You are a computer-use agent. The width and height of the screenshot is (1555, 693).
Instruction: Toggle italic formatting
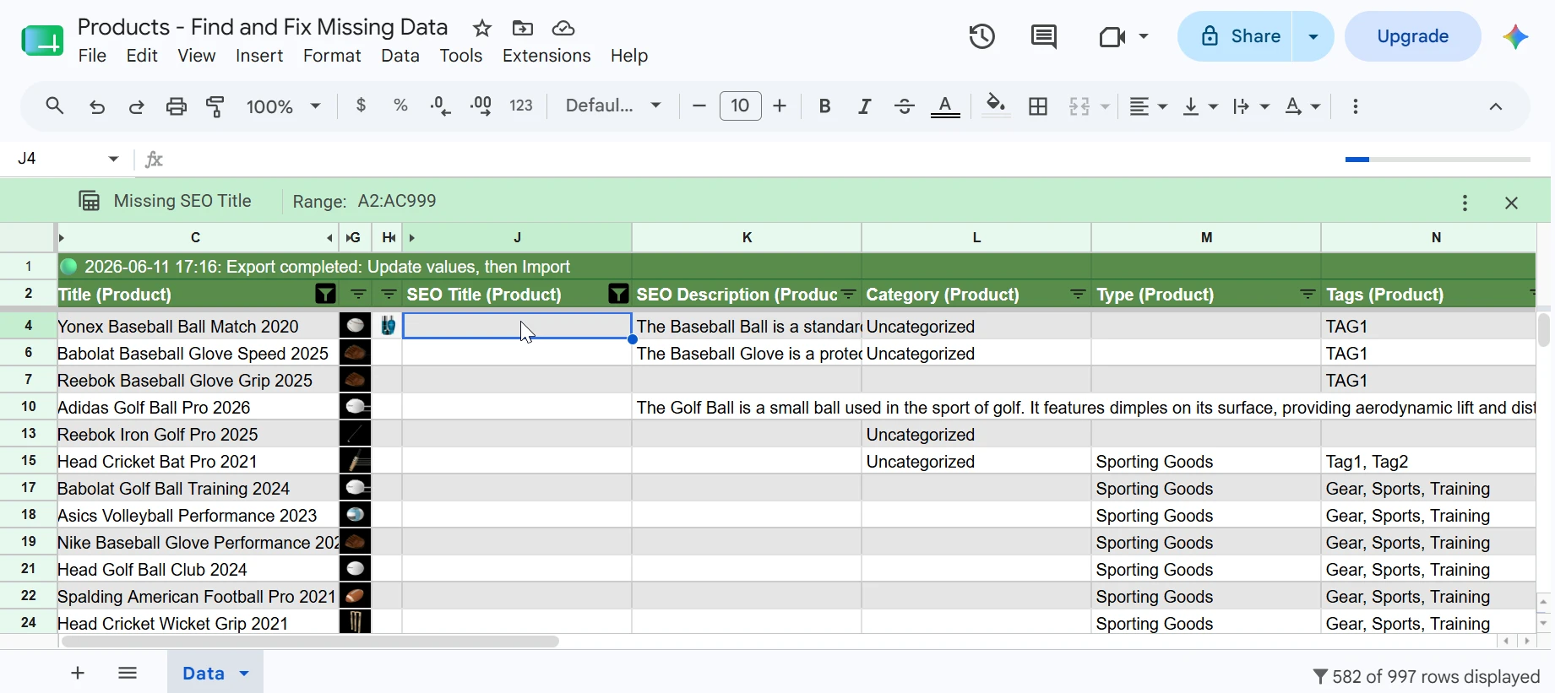865,106
